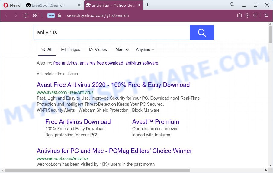This screenshot has width=273, height=173.
Task: Click the vertical scrollbar thumb
Action: [270, 35]
